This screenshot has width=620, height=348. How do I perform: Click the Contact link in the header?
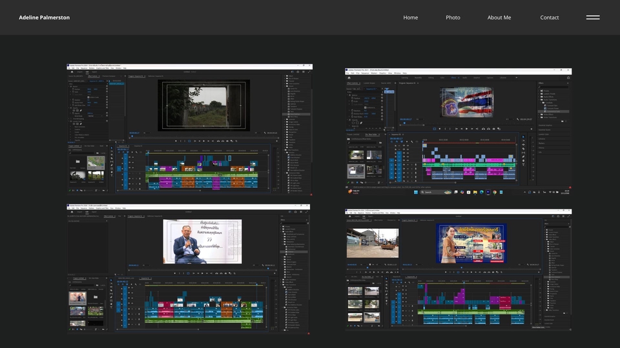pos(549,17)
